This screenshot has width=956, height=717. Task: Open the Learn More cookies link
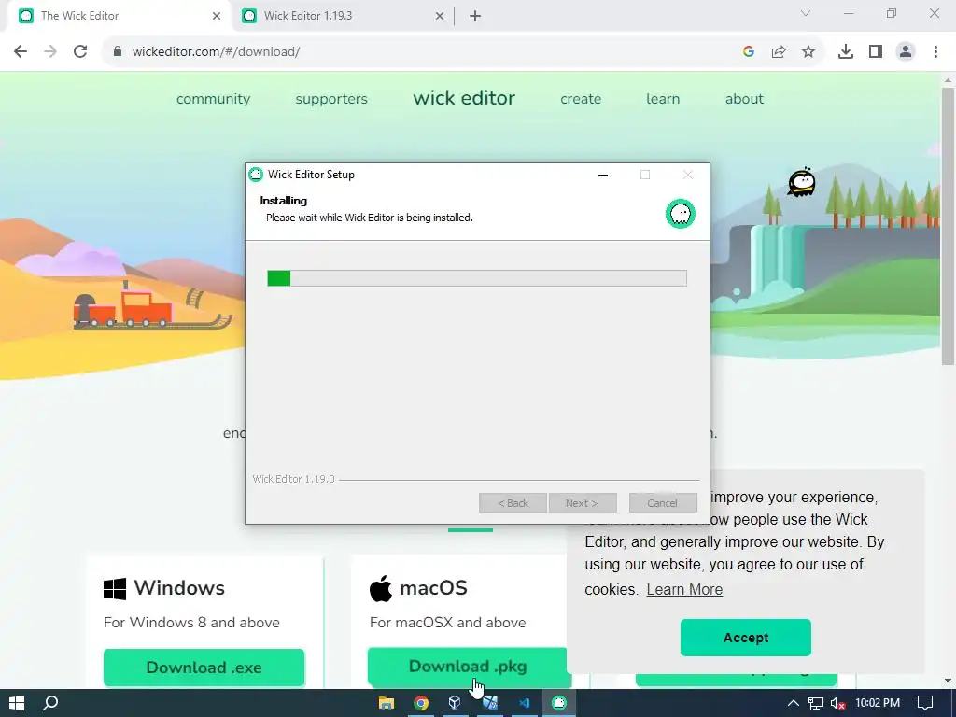click(x=684, y=590)
